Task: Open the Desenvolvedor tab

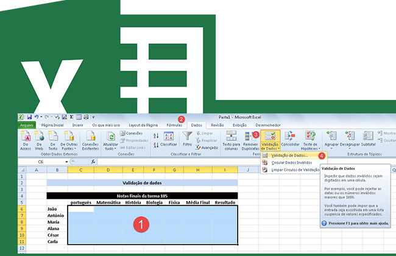Action: (x=268, y=125)
